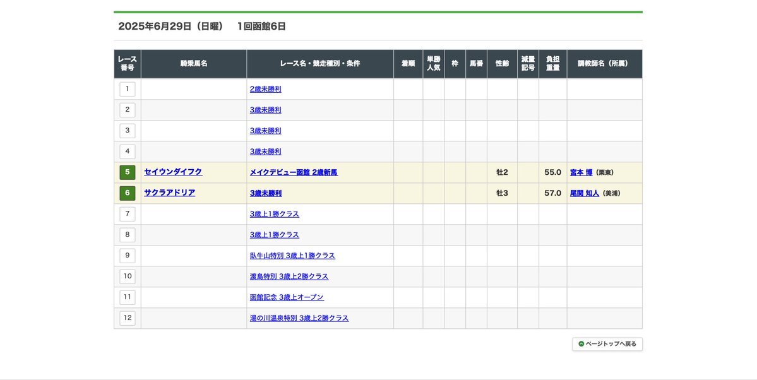Click the 着順 column header
The height and width of the screenshot is (380, 757).
pyautogui.click(x=408, y=64)
